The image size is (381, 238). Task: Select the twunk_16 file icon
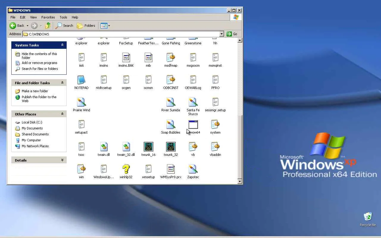pyautogui.click(x=148, y=147)
